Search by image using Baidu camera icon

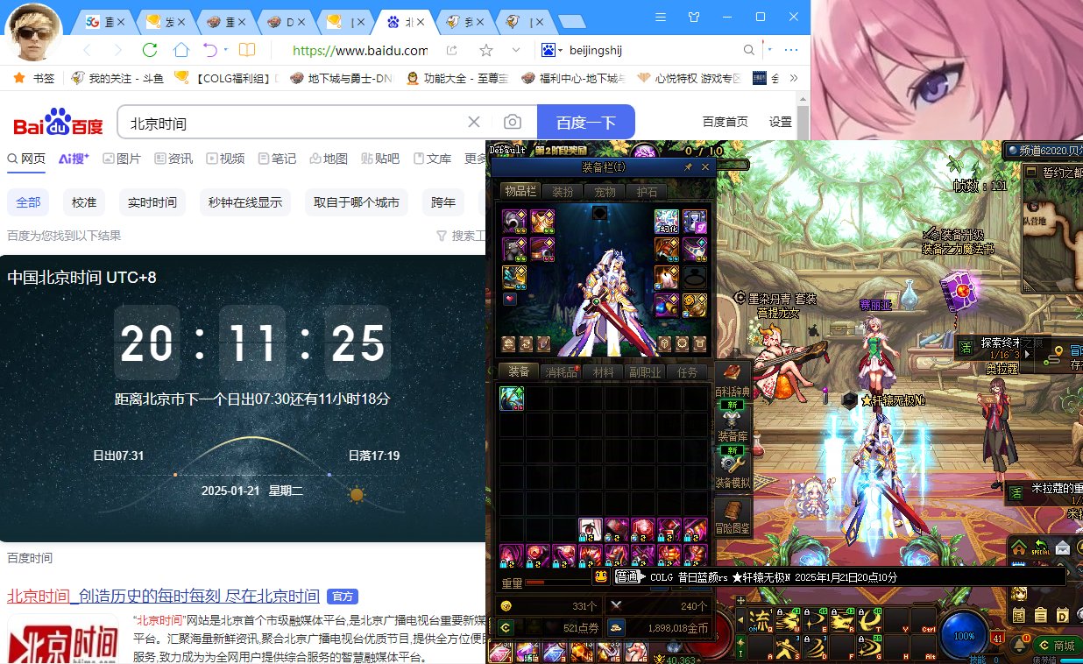click(513, 122)
